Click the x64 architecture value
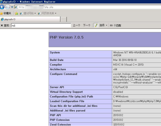Image resolution: width=161 pixels, height=126 pixels. (x=115, y=69)
